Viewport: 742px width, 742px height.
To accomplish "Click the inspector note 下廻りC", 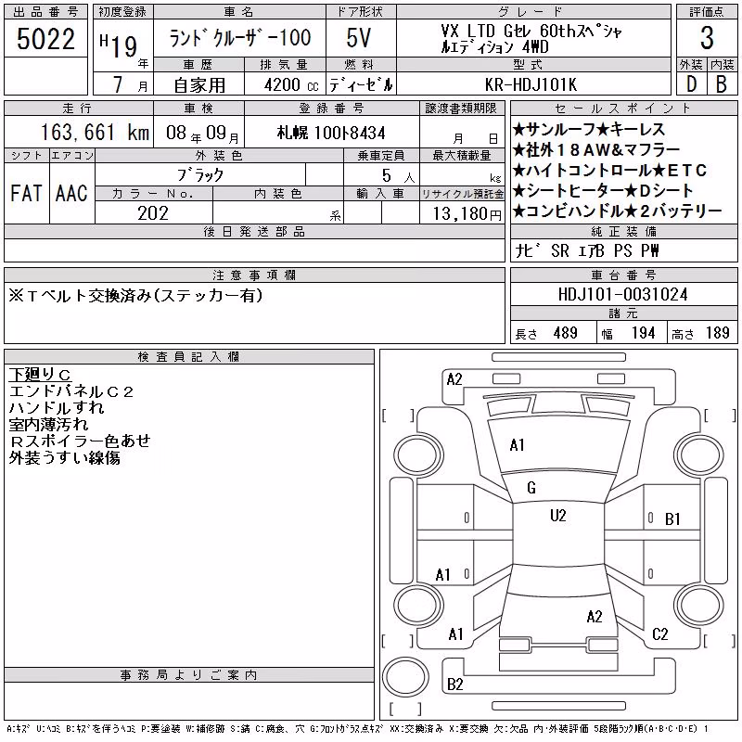I will point(40,375).
